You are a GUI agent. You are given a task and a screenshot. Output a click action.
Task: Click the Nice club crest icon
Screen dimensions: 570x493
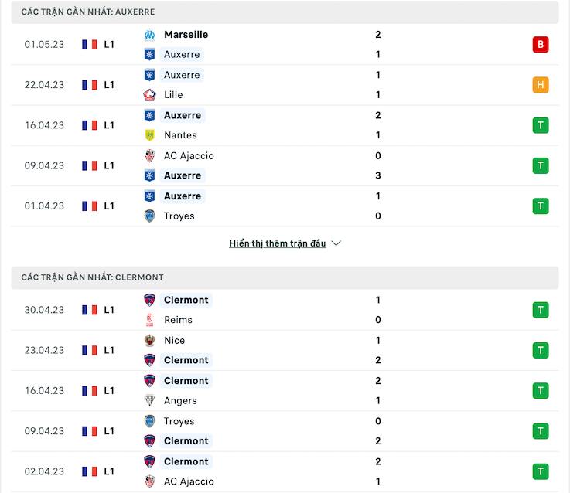pyautogui.click(x=149, y=341)
